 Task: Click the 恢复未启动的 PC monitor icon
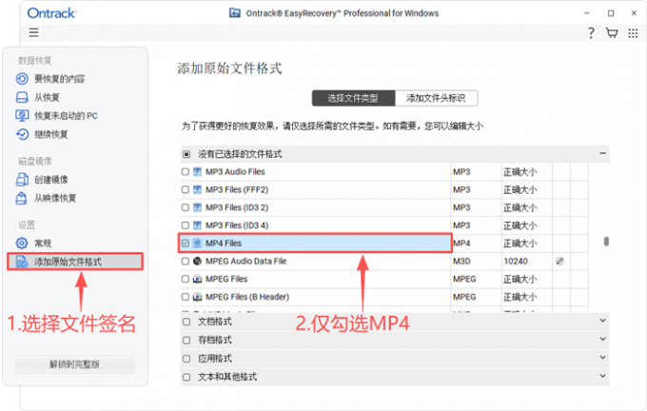pos(22,115)
